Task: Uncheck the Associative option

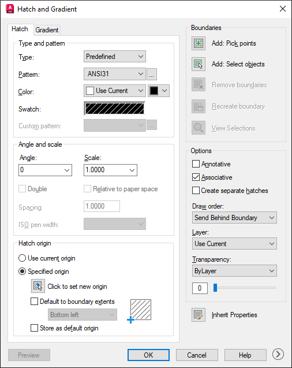Action: [x=196, y=177]
